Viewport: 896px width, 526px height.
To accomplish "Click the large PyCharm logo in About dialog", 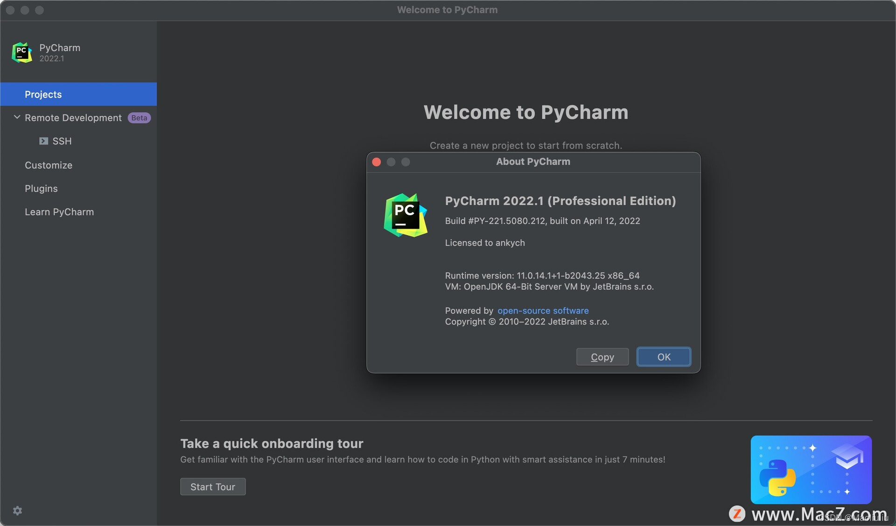I will 405,215.
